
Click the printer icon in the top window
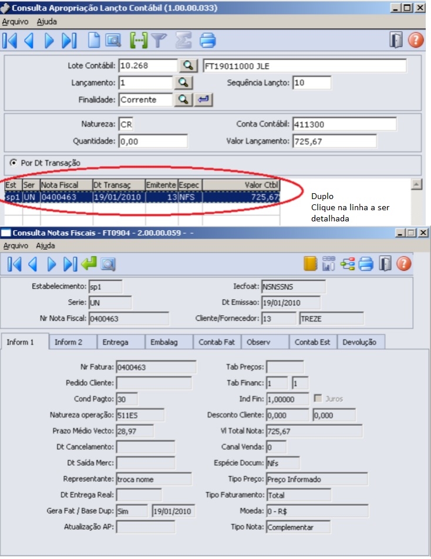tap(207, 41)
